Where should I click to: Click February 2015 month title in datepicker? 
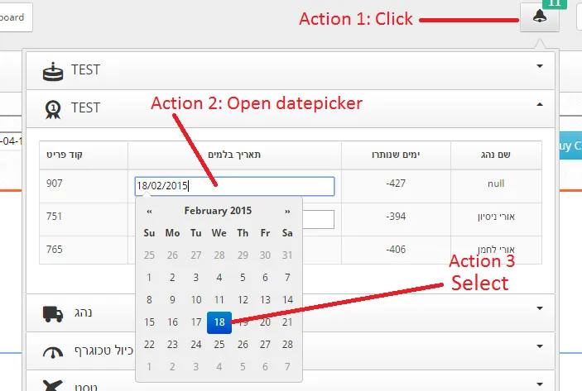(x=218, y=211)
